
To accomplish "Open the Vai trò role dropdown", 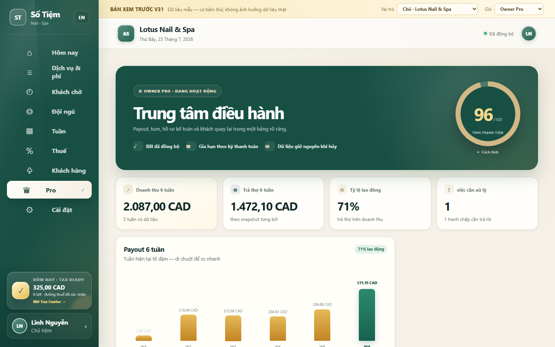I will pos(437,9).
